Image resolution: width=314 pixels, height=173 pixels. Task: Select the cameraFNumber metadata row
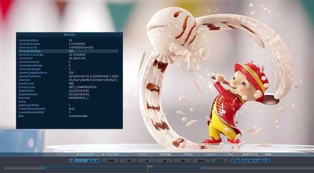tap(68, 44)
